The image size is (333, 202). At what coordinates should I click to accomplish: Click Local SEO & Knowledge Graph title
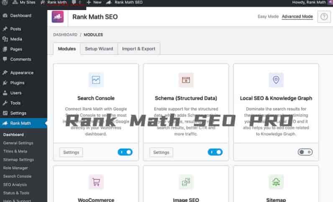tap(276, 98)
